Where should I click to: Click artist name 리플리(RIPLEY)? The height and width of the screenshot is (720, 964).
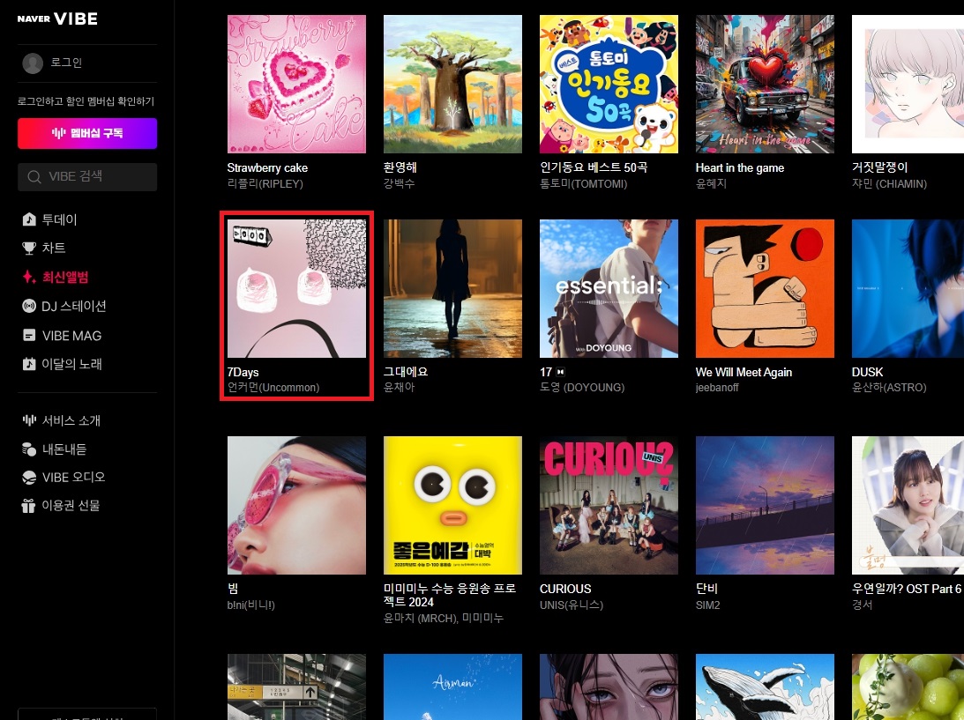(x=265, y=183)
